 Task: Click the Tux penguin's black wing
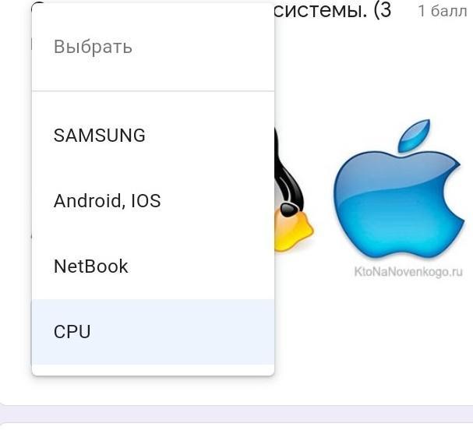[287, 169]
